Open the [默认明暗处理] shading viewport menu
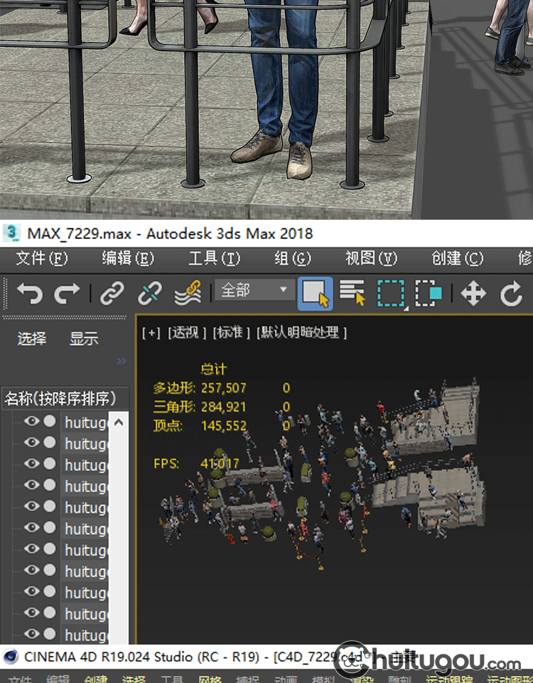This screenshot has width=533, height=683. click(x=302, y=332)
